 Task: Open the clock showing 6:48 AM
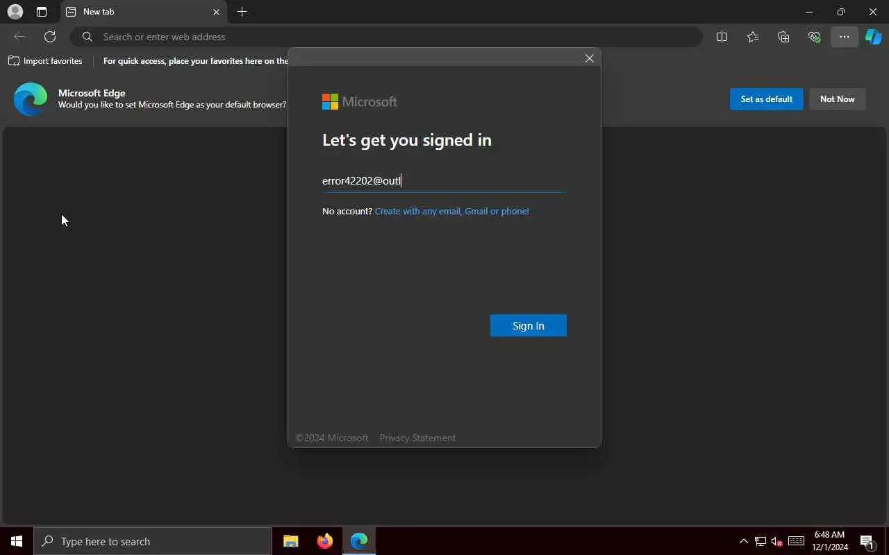(x=831, y=541)
